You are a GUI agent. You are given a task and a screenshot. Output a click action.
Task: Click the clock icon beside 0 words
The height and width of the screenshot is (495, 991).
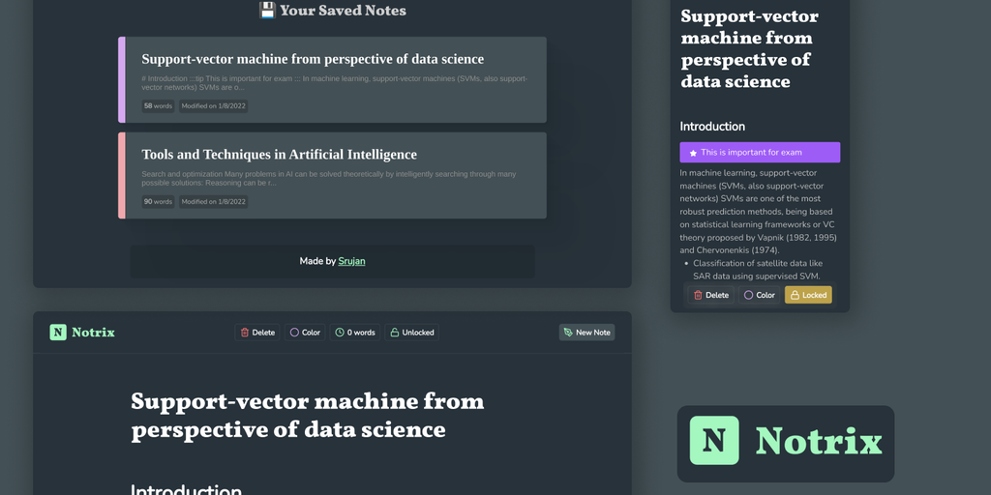tap(340, 333)
